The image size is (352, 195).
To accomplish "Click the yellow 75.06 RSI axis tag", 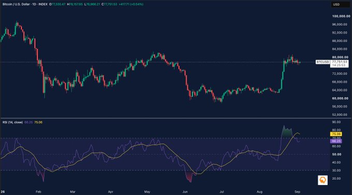I will [336, 134].
